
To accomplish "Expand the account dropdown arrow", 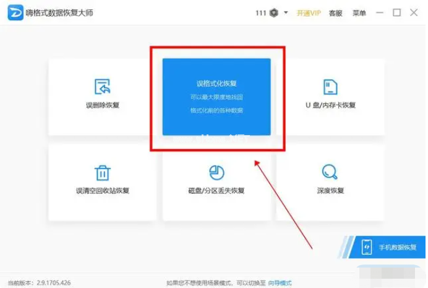I will (286, 12).
